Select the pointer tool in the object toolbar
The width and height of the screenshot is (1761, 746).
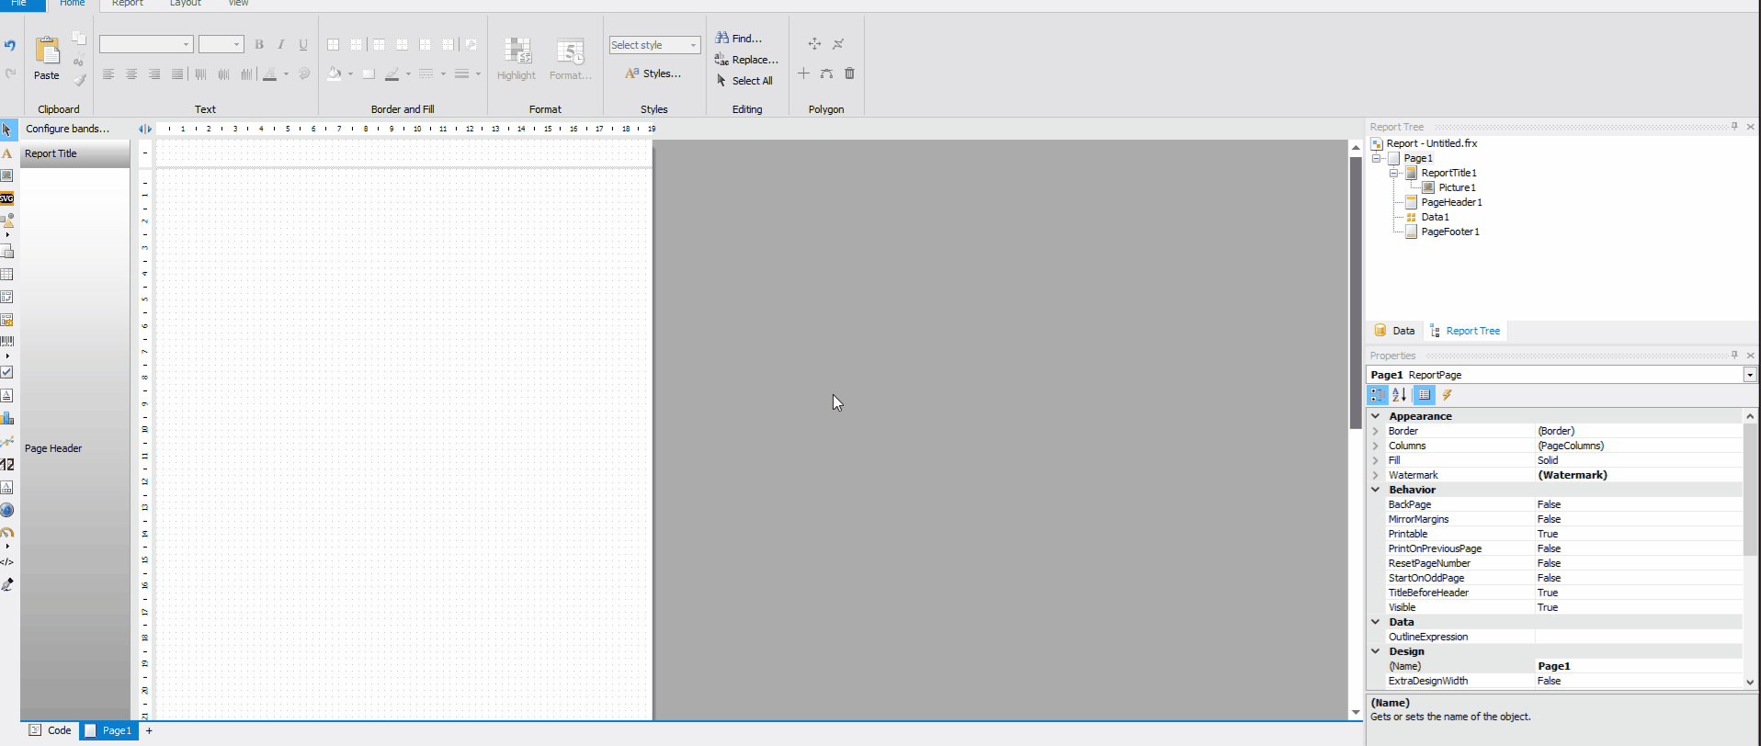7,130
